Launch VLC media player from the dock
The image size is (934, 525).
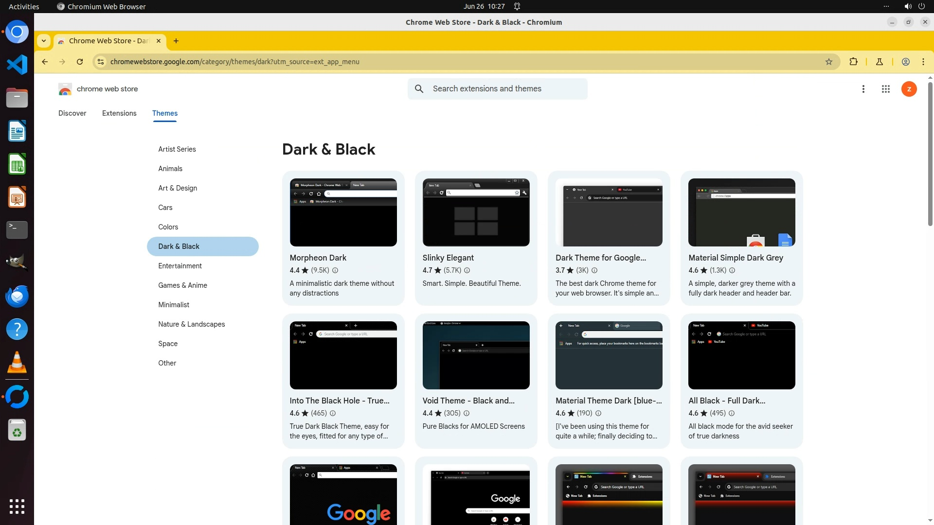(17, 363)
